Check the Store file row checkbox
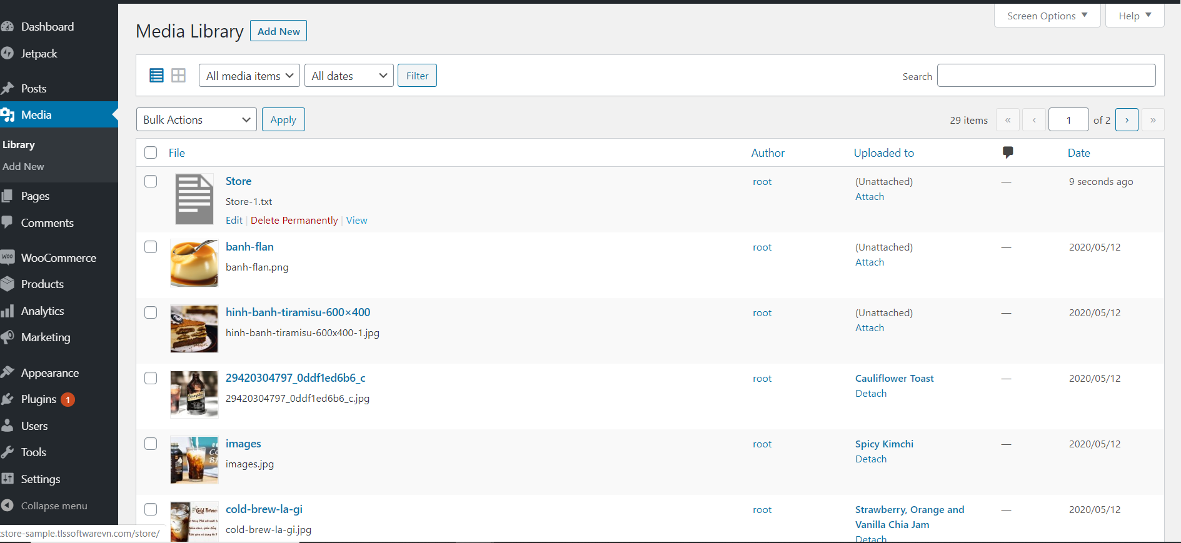This screenshot has height=543, width=1181. 151,181
